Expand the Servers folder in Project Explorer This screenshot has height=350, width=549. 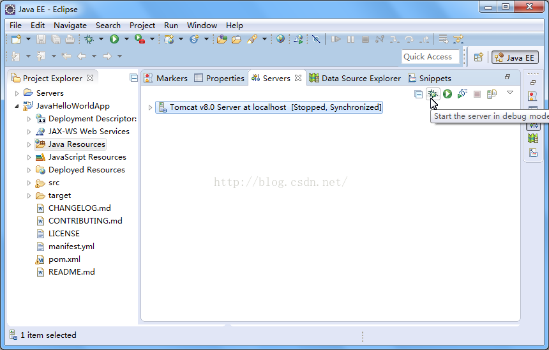pyautogui.click(x=17, y=93)
